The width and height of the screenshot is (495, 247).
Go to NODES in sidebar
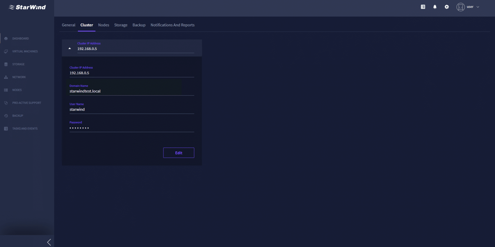point(17,90)
